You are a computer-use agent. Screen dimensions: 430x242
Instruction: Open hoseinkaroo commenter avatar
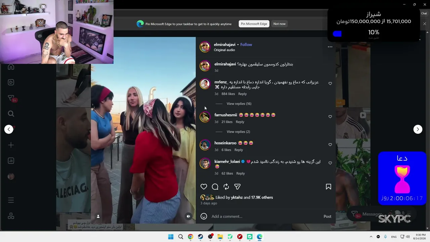(x=205, y=145)
